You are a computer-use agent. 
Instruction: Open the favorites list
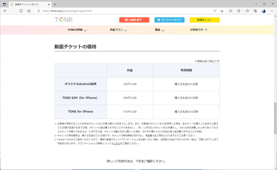point(247,11)
